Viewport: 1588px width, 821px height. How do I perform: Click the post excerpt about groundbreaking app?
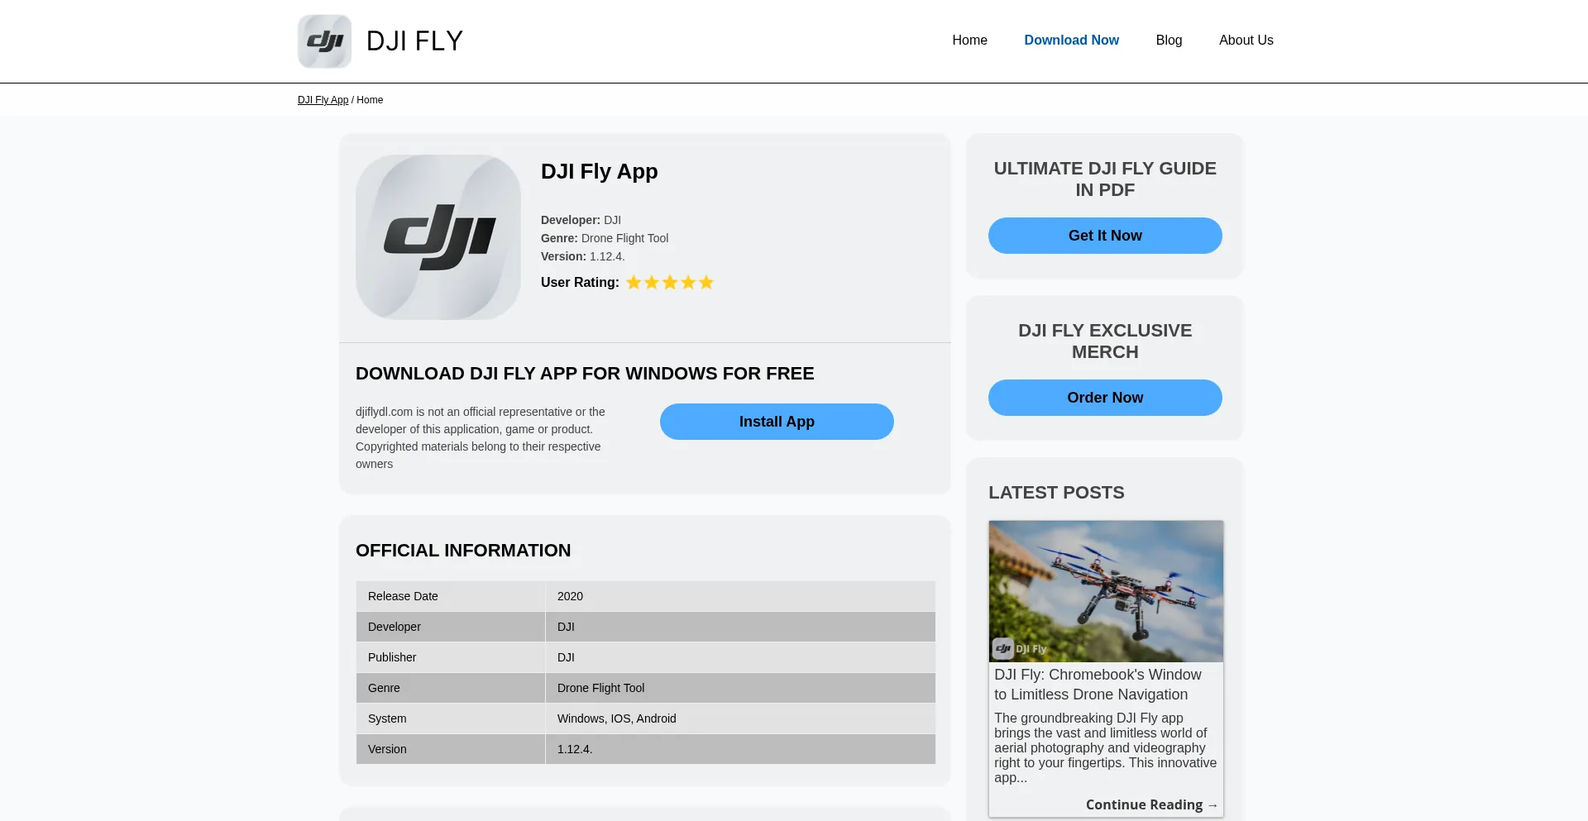(1105, 747)
